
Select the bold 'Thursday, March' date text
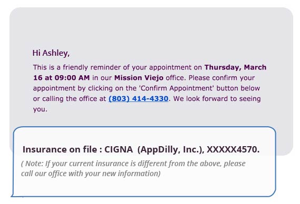tap(235, 67)
